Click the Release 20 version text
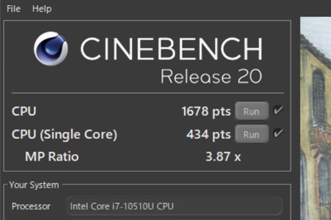 click(211, 76)
